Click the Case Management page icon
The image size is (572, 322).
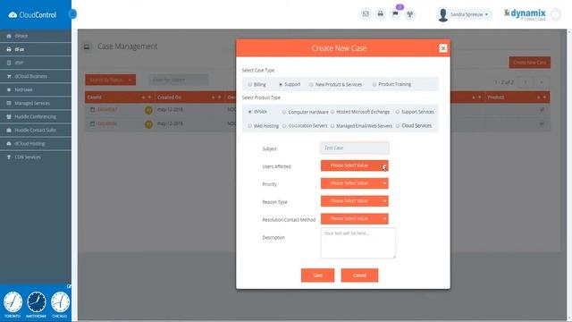87,47
